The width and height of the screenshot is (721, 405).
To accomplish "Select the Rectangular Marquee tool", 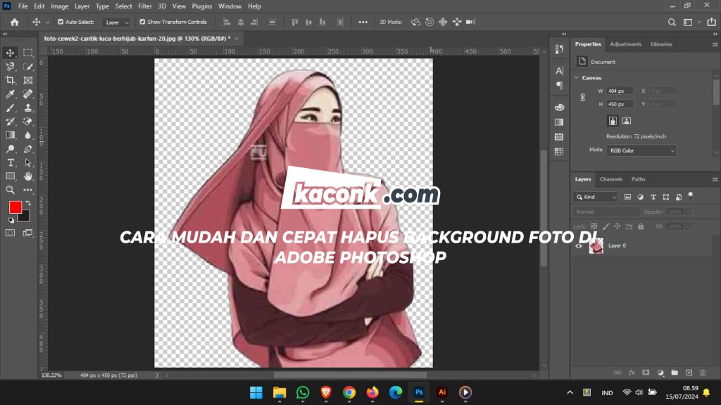I will point(28,53).
